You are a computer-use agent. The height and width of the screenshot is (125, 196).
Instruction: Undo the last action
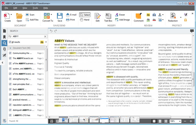click(x=51, y=31)
